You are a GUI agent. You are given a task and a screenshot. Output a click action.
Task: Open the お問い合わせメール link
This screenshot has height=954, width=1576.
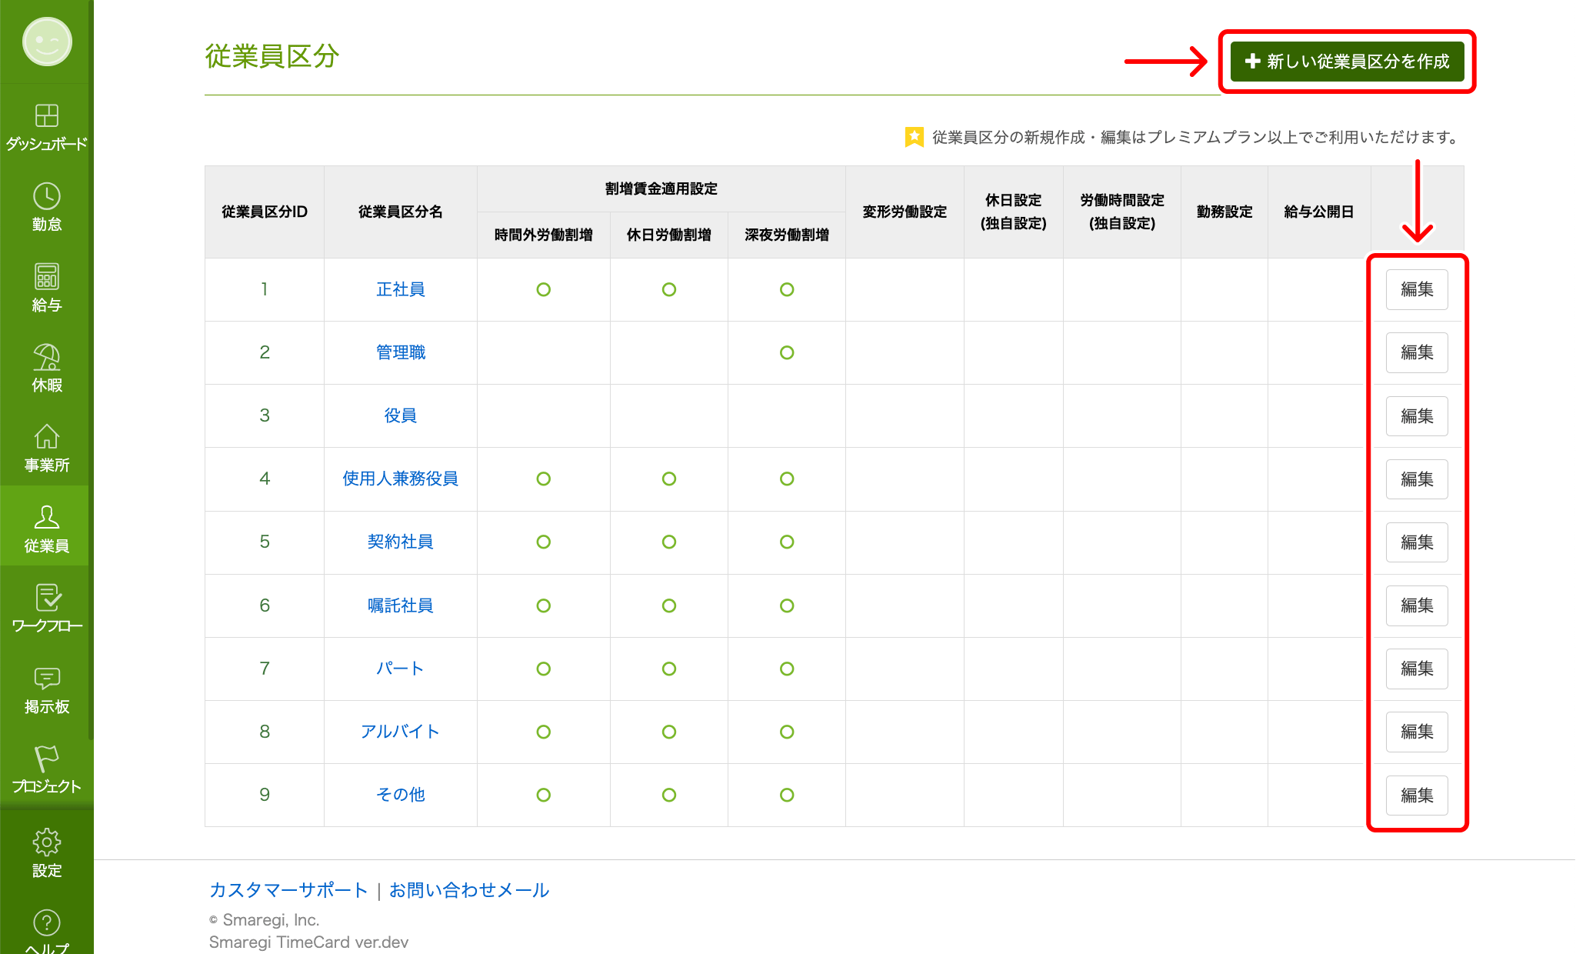coord(469,890)
